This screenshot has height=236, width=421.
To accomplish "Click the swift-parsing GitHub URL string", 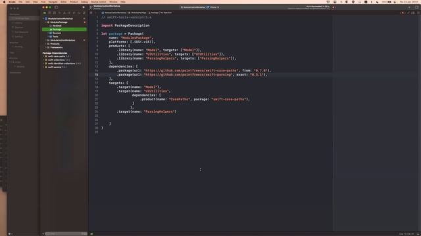I will point(188,75).
